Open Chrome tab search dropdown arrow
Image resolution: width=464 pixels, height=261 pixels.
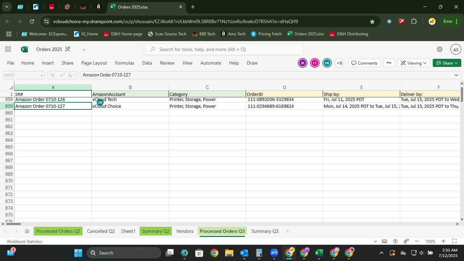6,7
